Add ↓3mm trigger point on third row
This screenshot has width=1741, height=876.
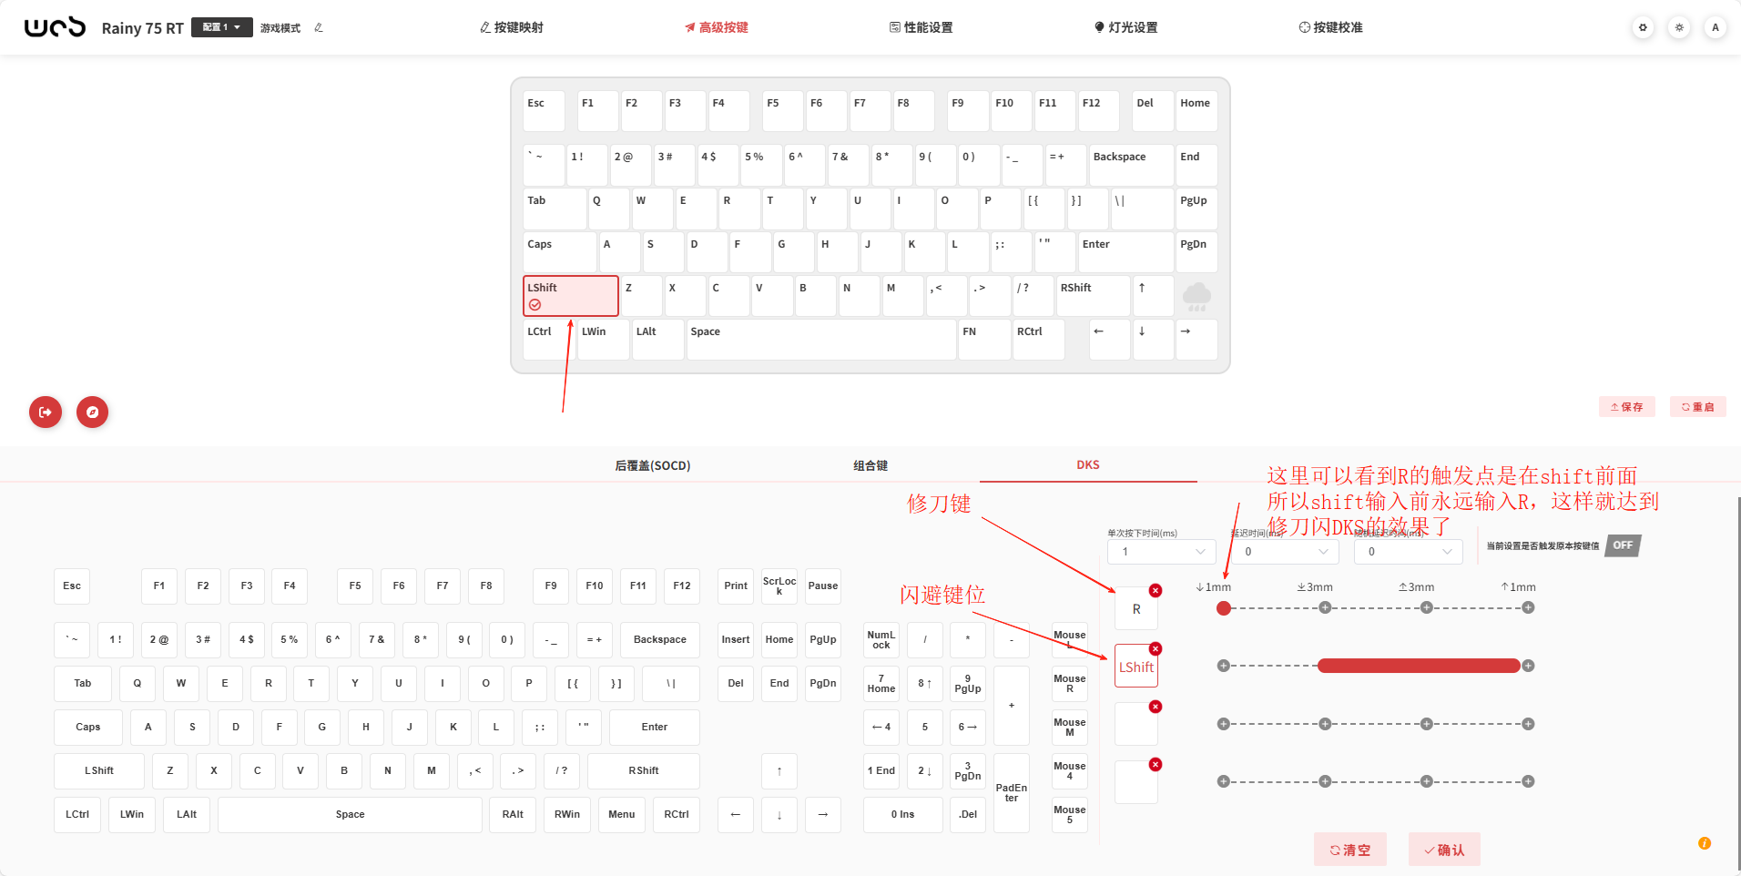(x=1325, y=724)
